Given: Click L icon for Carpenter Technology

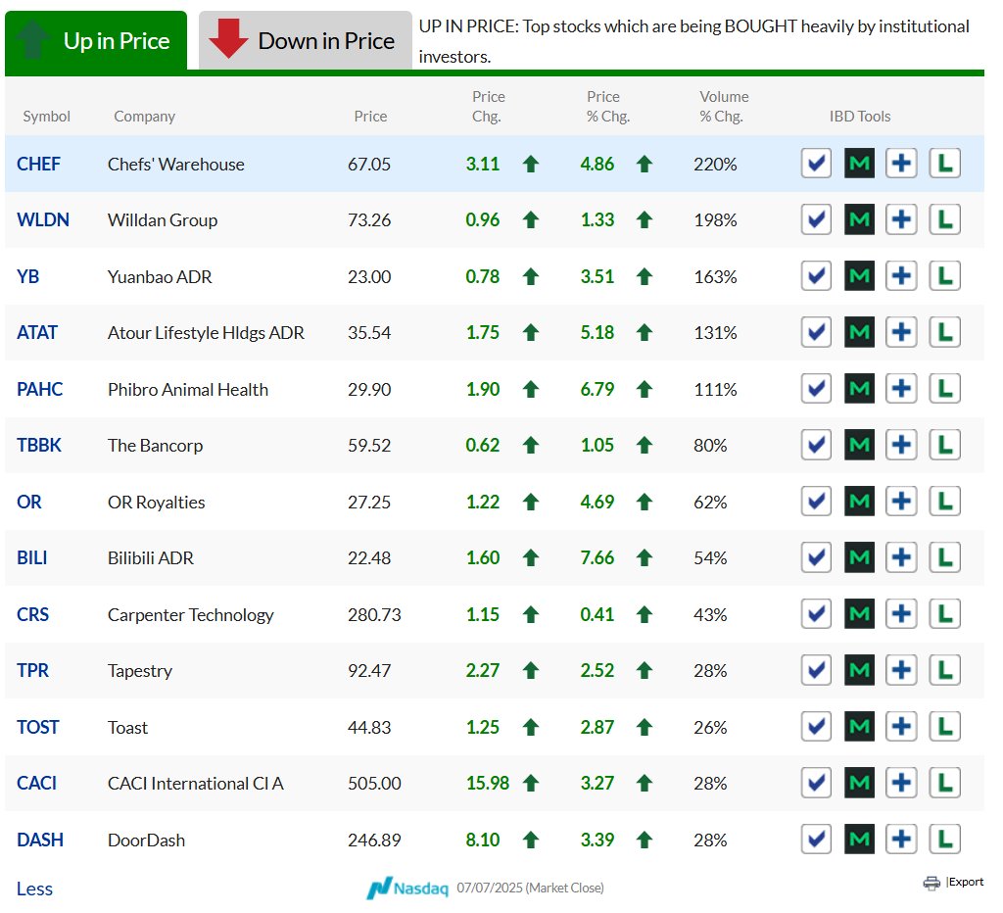Looking at the screenshot, I should (944, 614).
